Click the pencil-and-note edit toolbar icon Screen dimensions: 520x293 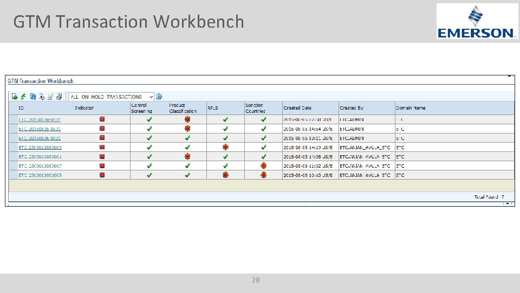(50, 97)
